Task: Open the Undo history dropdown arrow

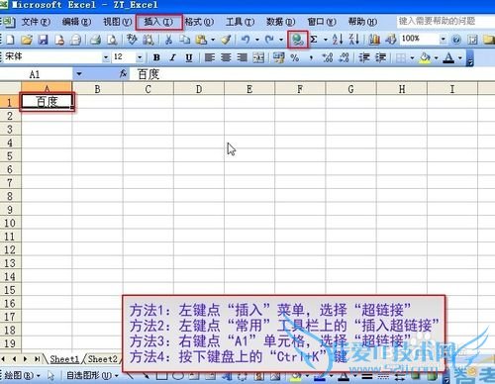Action: pyautogui.click(x=257, y=40)
